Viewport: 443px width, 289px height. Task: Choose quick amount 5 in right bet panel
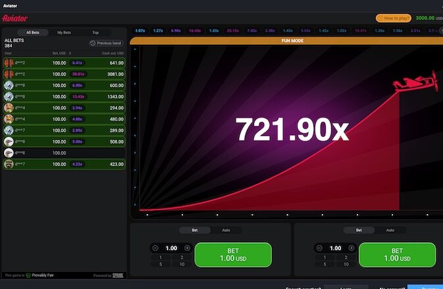click(325, 264)
